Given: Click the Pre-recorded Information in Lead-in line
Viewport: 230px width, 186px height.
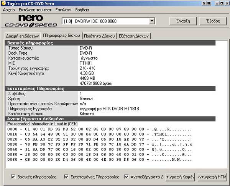Looking at the screenshot, I should click(42, 124).
